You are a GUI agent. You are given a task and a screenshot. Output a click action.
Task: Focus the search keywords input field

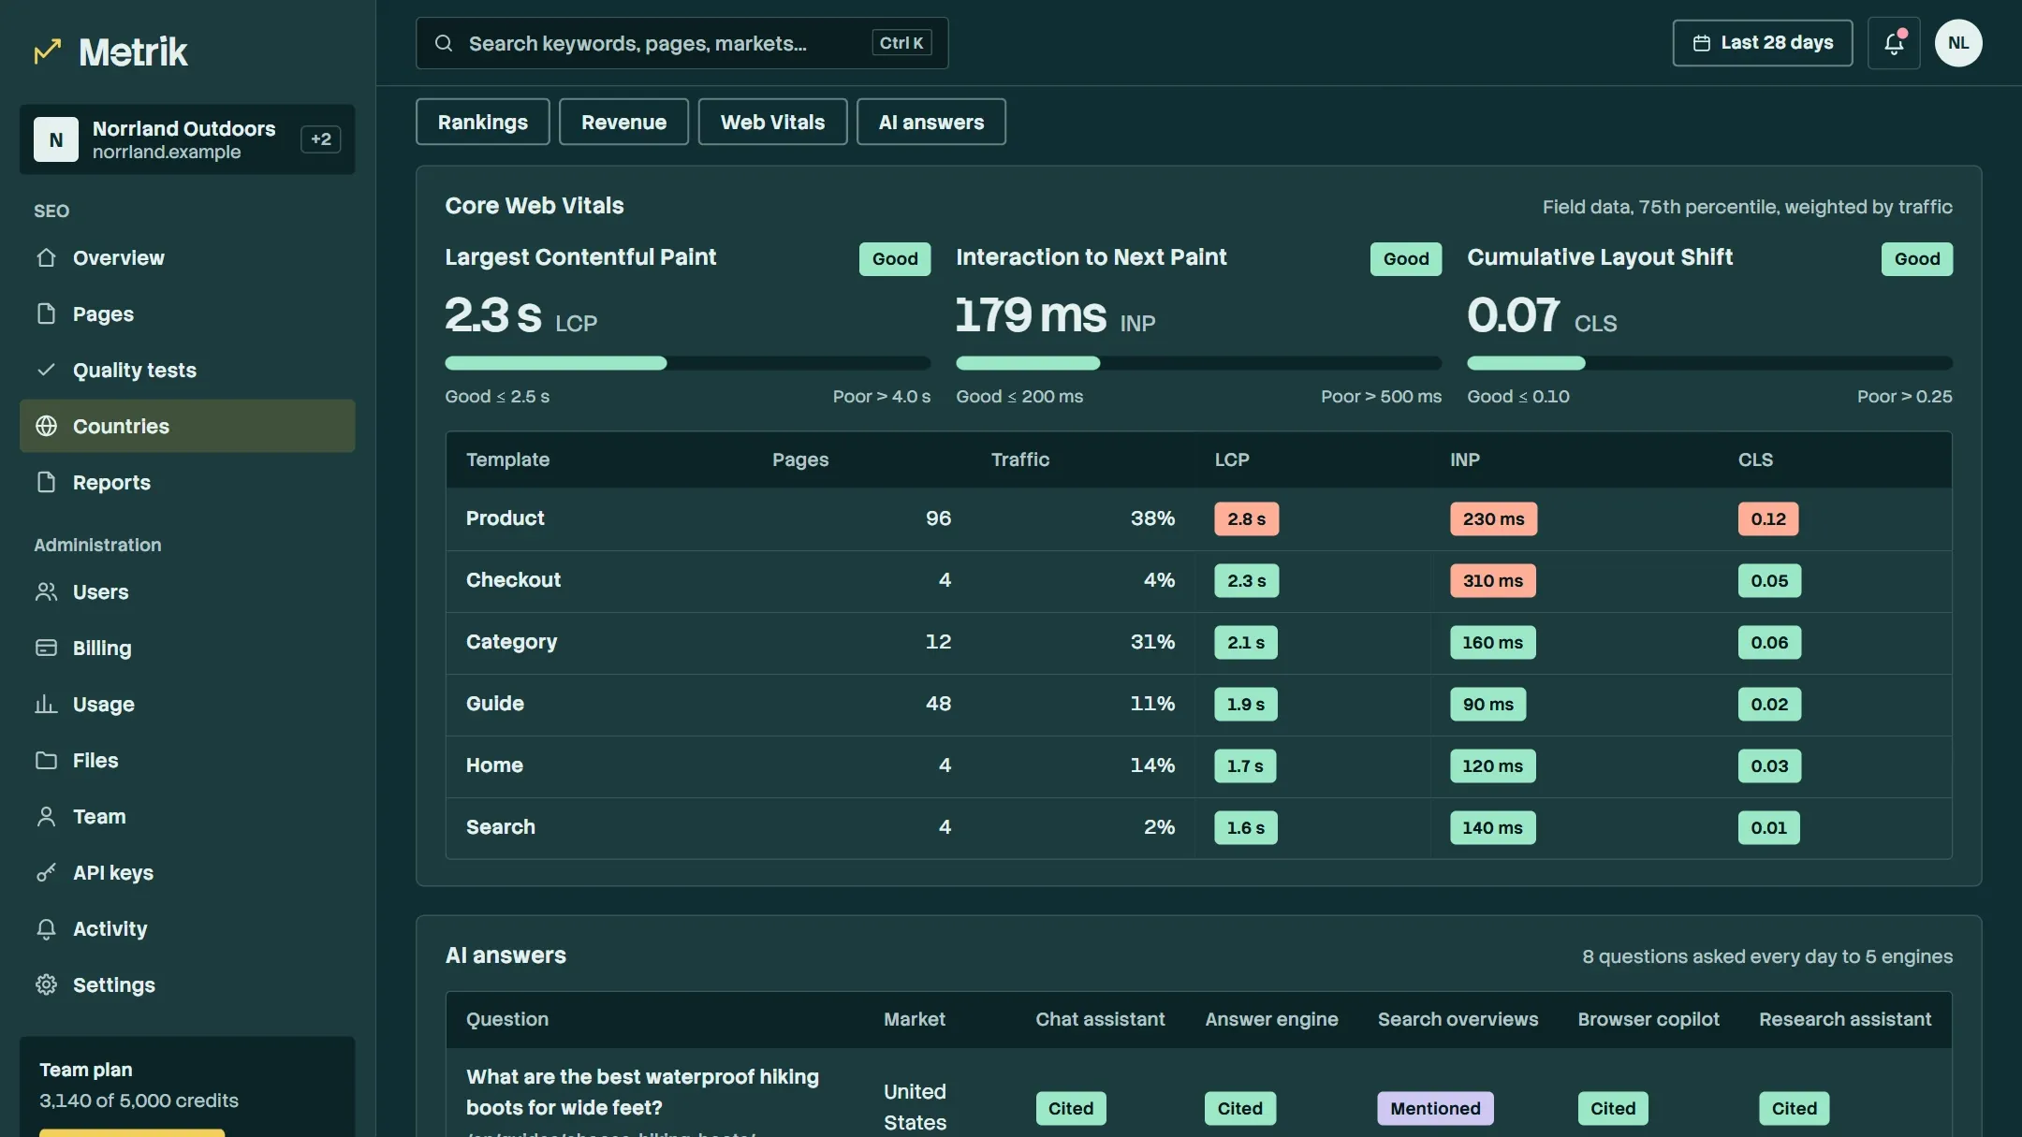tap(681, 43)
